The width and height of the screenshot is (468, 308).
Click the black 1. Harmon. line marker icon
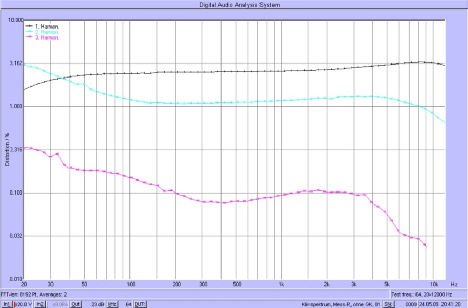pyautogui.click(x=29, y=25)
